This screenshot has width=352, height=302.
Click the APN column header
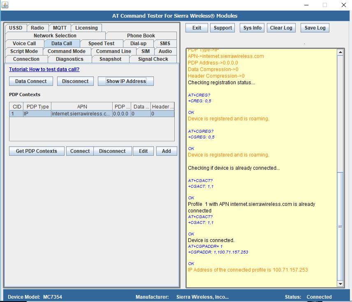[82, 106]
